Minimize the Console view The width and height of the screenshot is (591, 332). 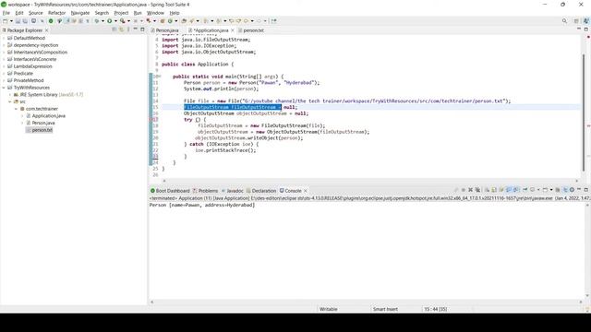tap(579, 190)
